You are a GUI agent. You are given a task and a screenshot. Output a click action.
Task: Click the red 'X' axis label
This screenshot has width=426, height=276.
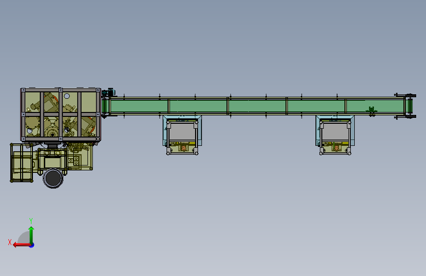coord(10,242)
